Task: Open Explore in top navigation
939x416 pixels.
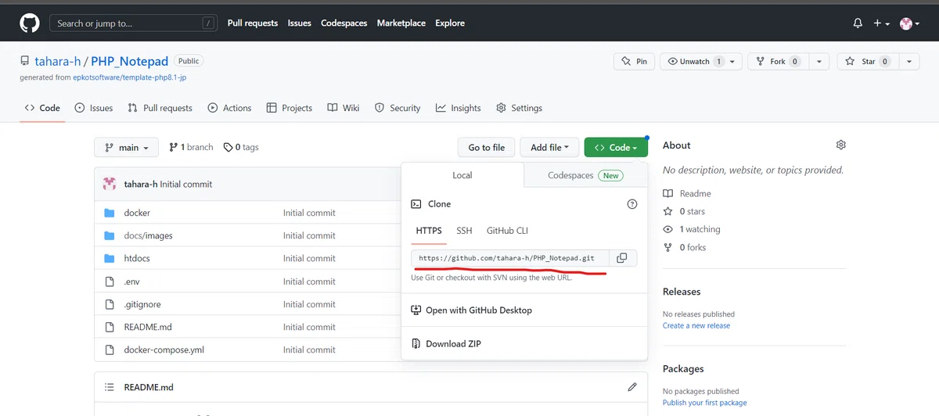Action: (x=450, y=23)
